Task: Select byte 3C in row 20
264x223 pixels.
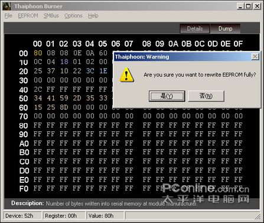Action: pos(90,71)
